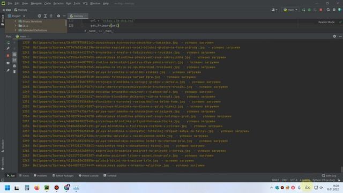Open the Help menu

(106, 4)
